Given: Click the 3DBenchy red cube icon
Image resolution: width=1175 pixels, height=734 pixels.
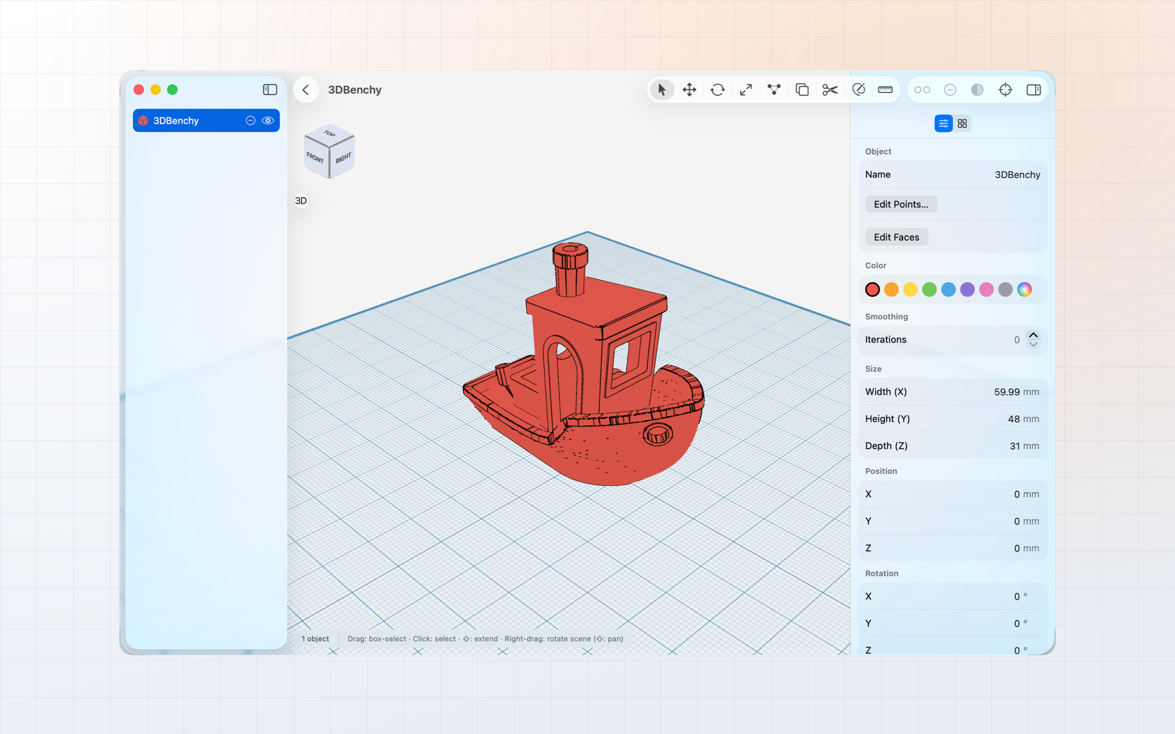Looking at the screenshot, I should (143, 120).
